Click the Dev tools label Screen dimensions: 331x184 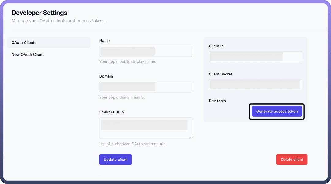pos(217,101)
